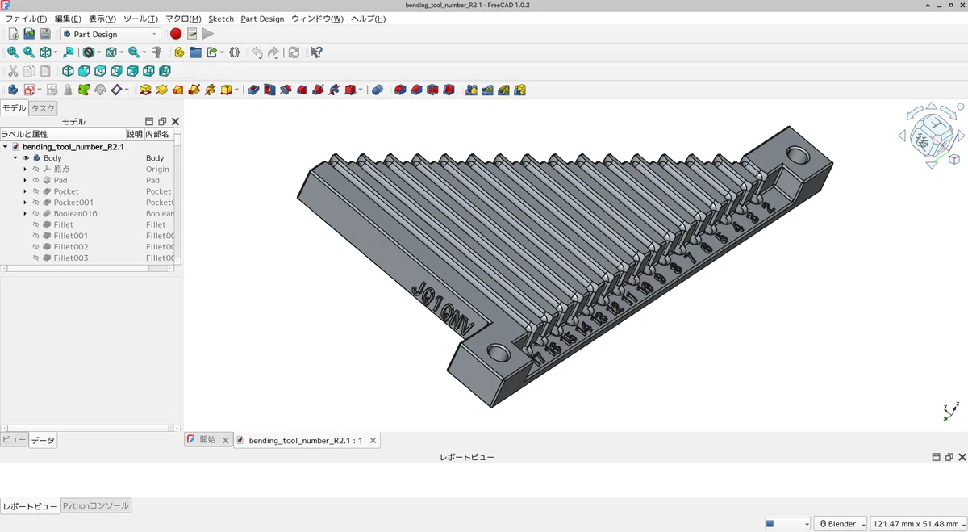The height and width of the screenshot is (532, 968).
Task: Collapse the Body tree node
Action: click(15, 158)
